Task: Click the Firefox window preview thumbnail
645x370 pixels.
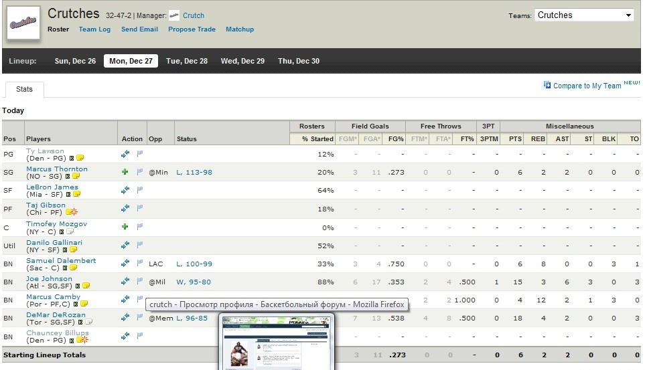Action: click(x=277, y=343)
